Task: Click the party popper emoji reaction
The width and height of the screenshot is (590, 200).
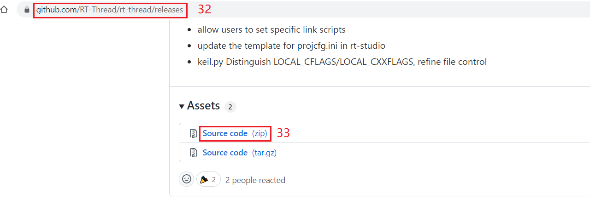Action: tap(203, 180)
